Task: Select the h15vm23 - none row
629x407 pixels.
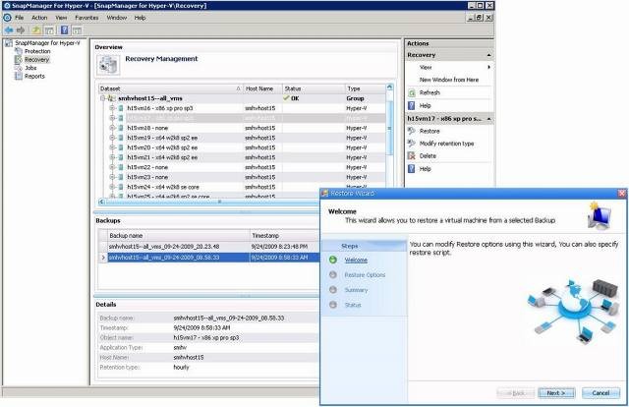Action: 243,177
